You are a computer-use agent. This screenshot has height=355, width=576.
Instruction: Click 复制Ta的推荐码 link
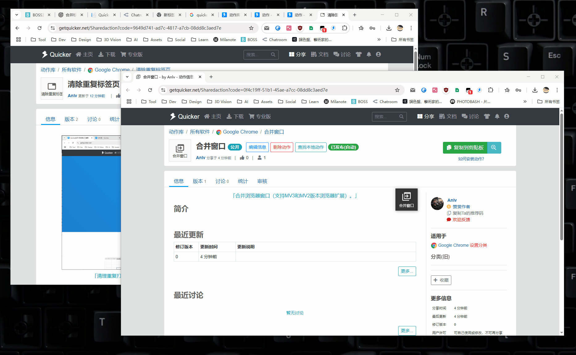click(468, 213)
